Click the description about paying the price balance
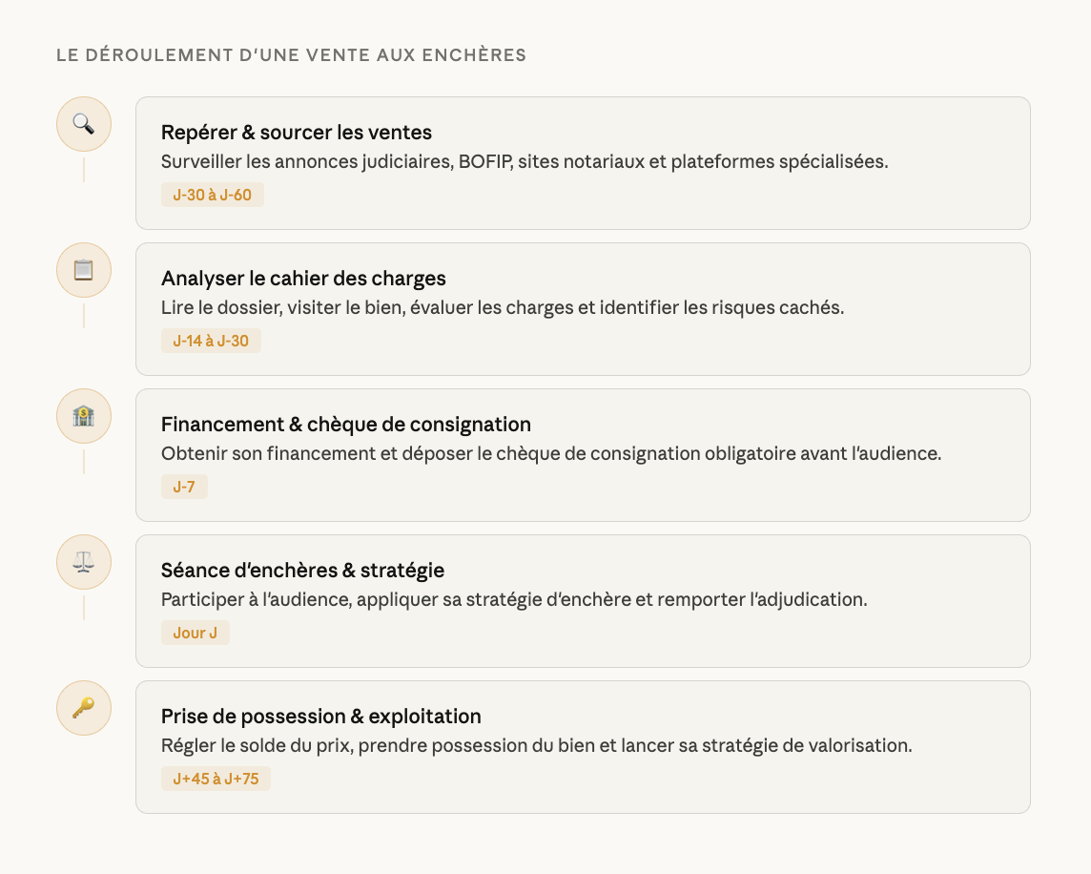The width and height of the screenshot is (1091, 874). coord(536,745)
